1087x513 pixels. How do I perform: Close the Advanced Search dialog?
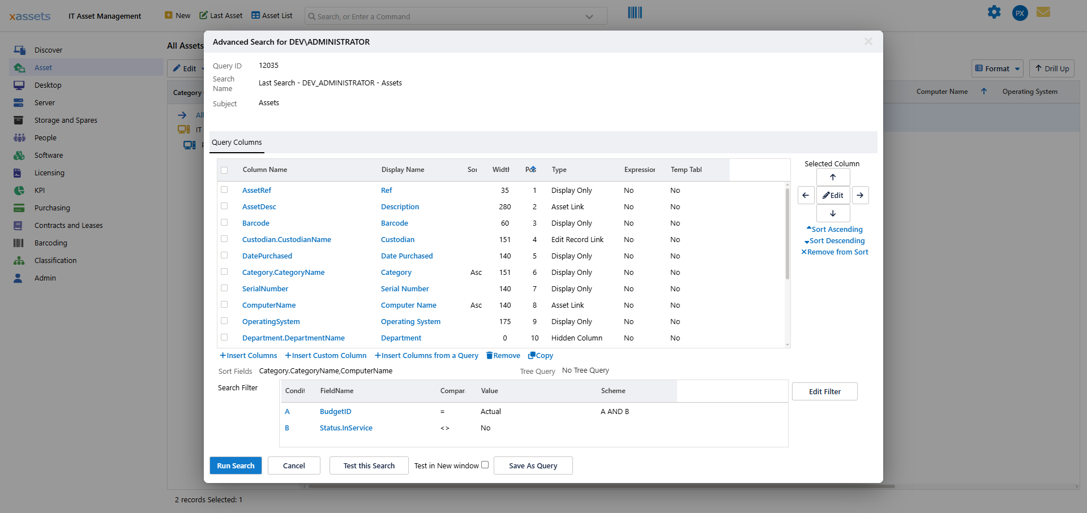868,41
